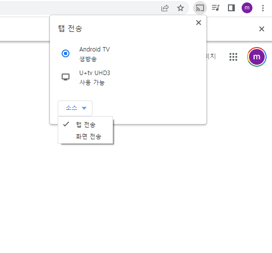Open the 소스 source dropdown
This screenshot has height=253, width=272.
[75, 108]
